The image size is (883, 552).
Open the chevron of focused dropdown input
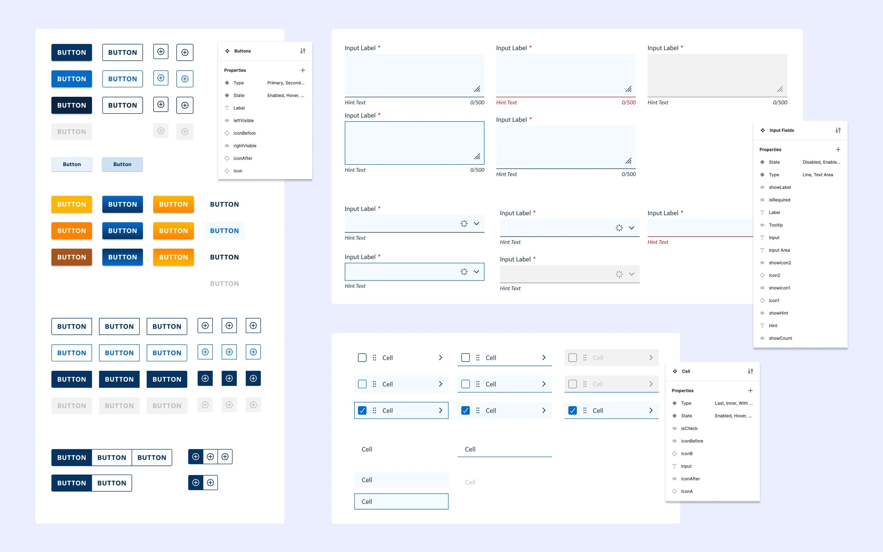point(476,272)
